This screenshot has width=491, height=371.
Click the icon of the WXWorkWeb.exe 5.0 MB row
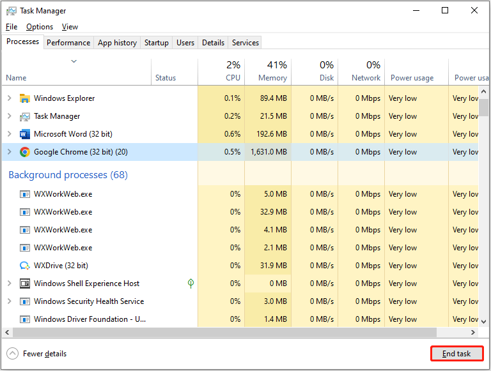click(25, 194)
